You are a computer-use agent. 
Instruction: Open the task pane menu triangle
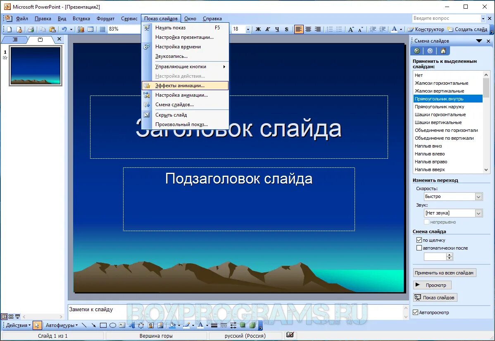pyautogui.click(x=479, y=41)
